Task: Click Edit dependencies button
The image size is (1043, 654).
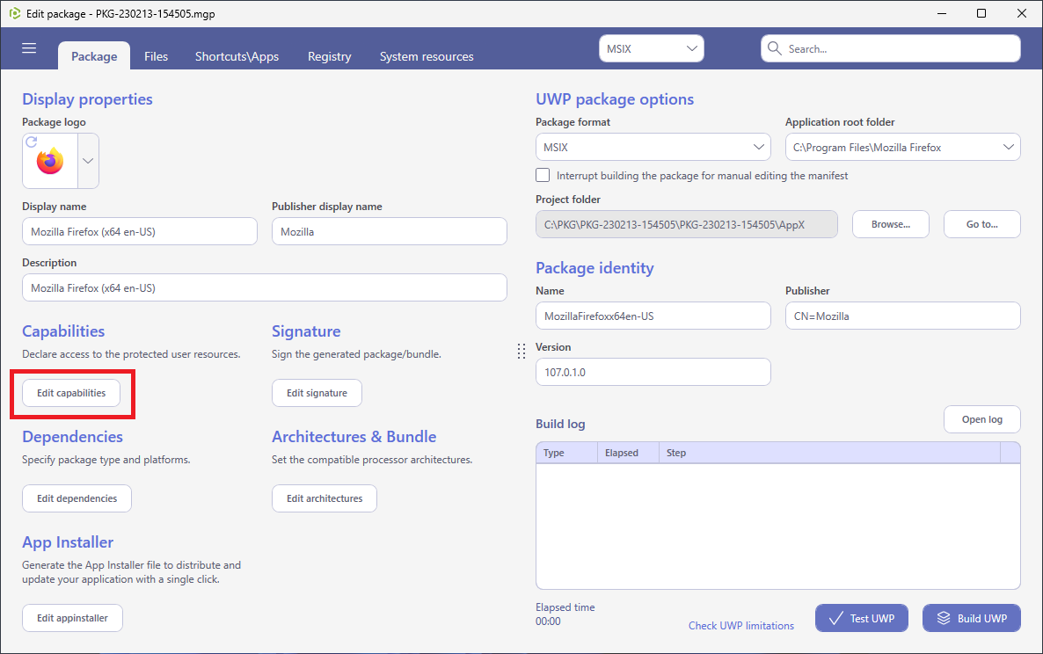Action: (x=77, y=498)
